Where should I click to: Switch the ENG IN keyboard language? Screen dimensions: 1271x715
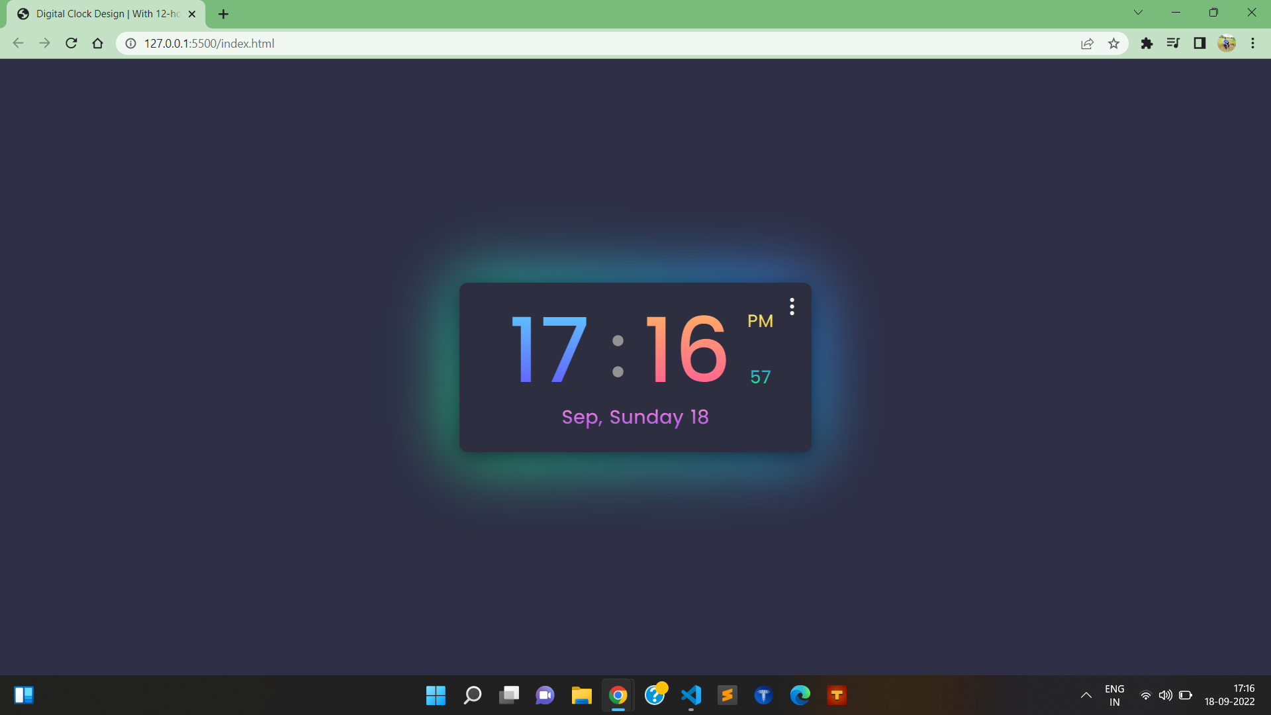tap(1115, 694)
